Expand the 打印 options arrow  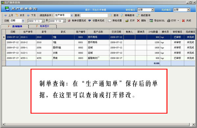coord(178,21)
